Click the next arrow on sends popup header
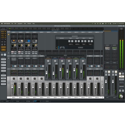The width and height of the screenshot is (125, 125). [x=85, y=55]
